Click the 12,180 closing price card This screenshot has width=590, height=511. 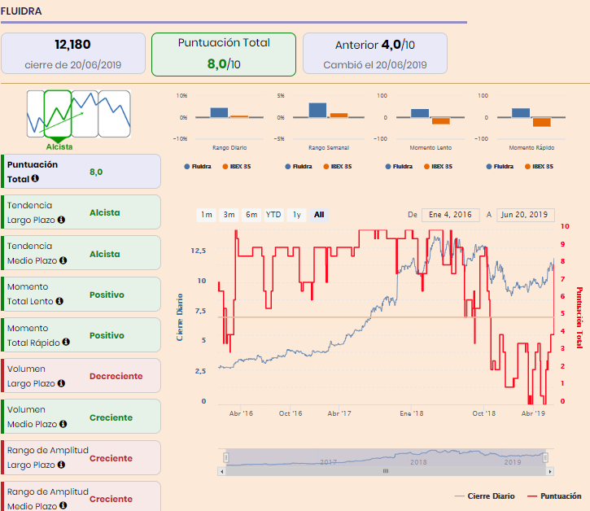click(x=73, y=54)
